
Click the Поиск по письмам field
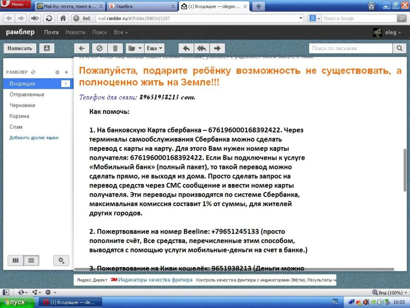pos(351,48)
